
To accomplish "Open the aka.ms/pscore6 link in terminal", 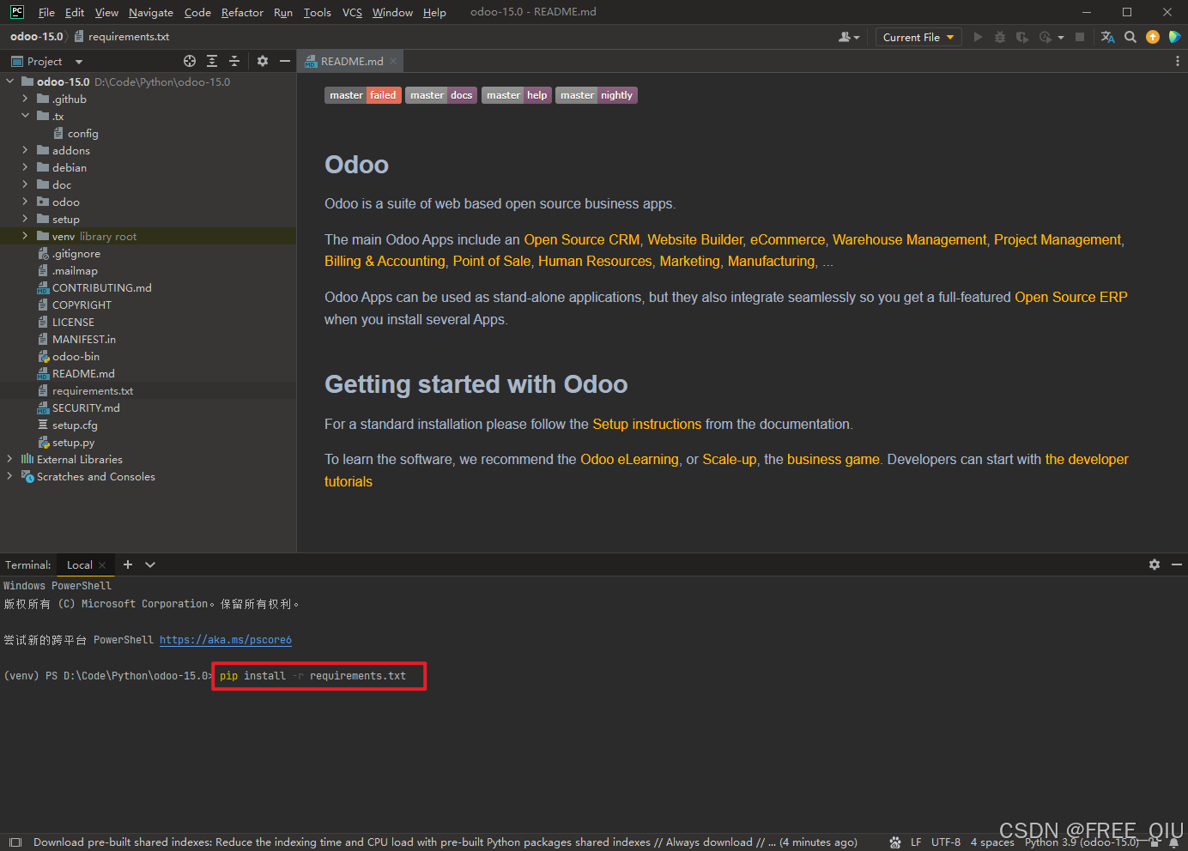I will pos(226,640).
